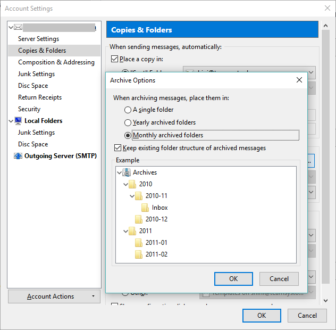Click the 2011-02 folder icon
Image resolution: width=336 pixels, height=330 pixels.
point(139,254)
